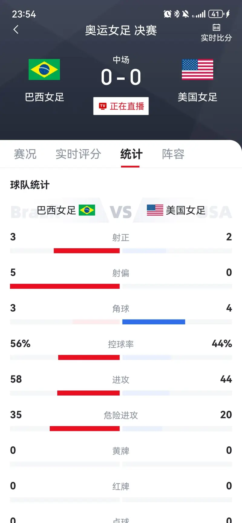Tap the back arrow icon
The image size is (242, 523).
(16, 30)
